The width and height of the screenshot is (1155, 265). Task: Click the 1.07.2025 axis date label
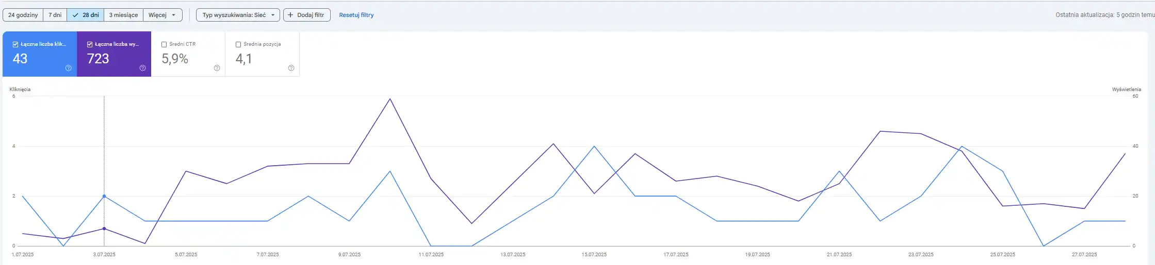tap(23, 255)
